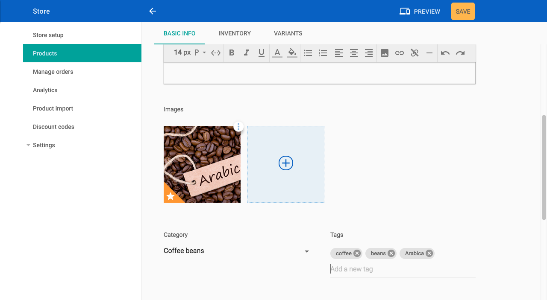Focus the Add a new tag field
This screenshot has width=547, height=300.
click(403, 269)
